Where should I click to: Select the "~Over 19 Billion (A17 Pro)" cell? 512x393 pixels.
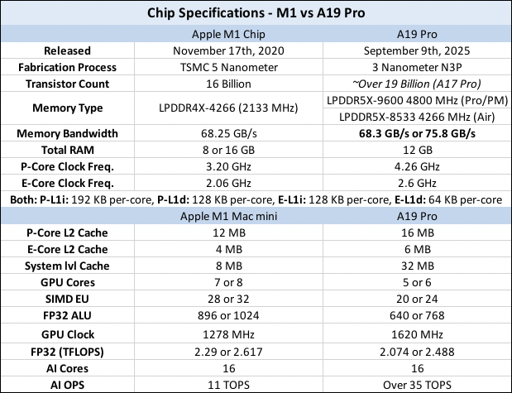click(414, 84)
